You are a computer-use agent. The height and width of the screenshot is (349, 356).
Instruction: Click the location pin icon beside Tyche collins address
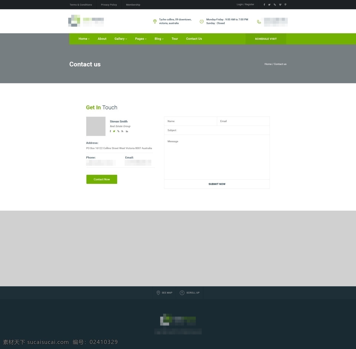(155, 21)
